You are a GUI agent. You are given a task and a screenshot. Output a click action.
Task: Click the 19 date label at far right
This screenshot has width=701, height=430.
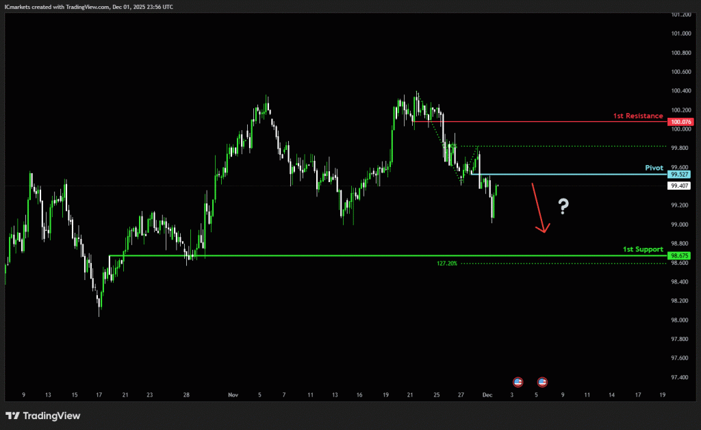[x=663, y=395]
